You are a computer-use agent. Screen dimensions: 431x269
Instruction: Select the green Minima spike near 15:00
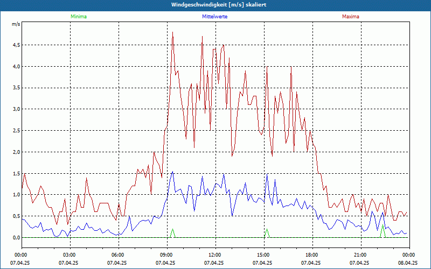click(x=267, y=232)
